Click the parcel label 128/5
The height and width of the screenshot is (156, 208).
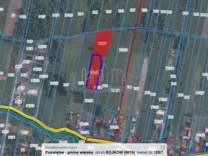point(123,50)
